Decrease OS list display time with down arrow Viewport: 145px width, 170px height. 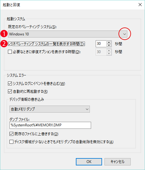click(x=109, y=45)
